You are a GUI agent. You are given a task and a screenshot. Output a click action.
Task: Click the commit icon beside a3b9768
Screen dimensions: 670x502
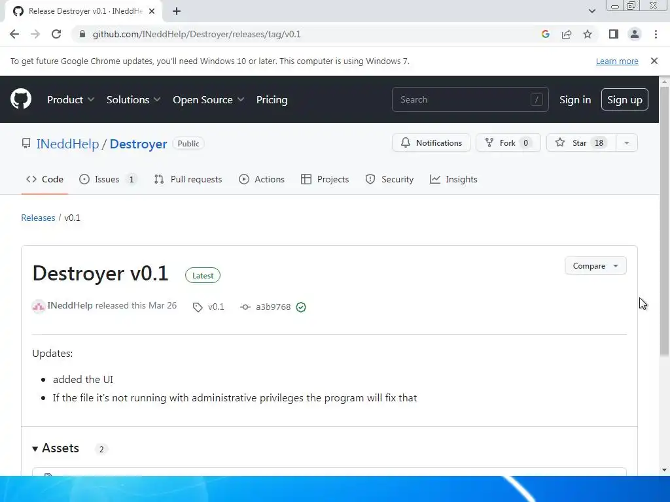click(245, 307)
